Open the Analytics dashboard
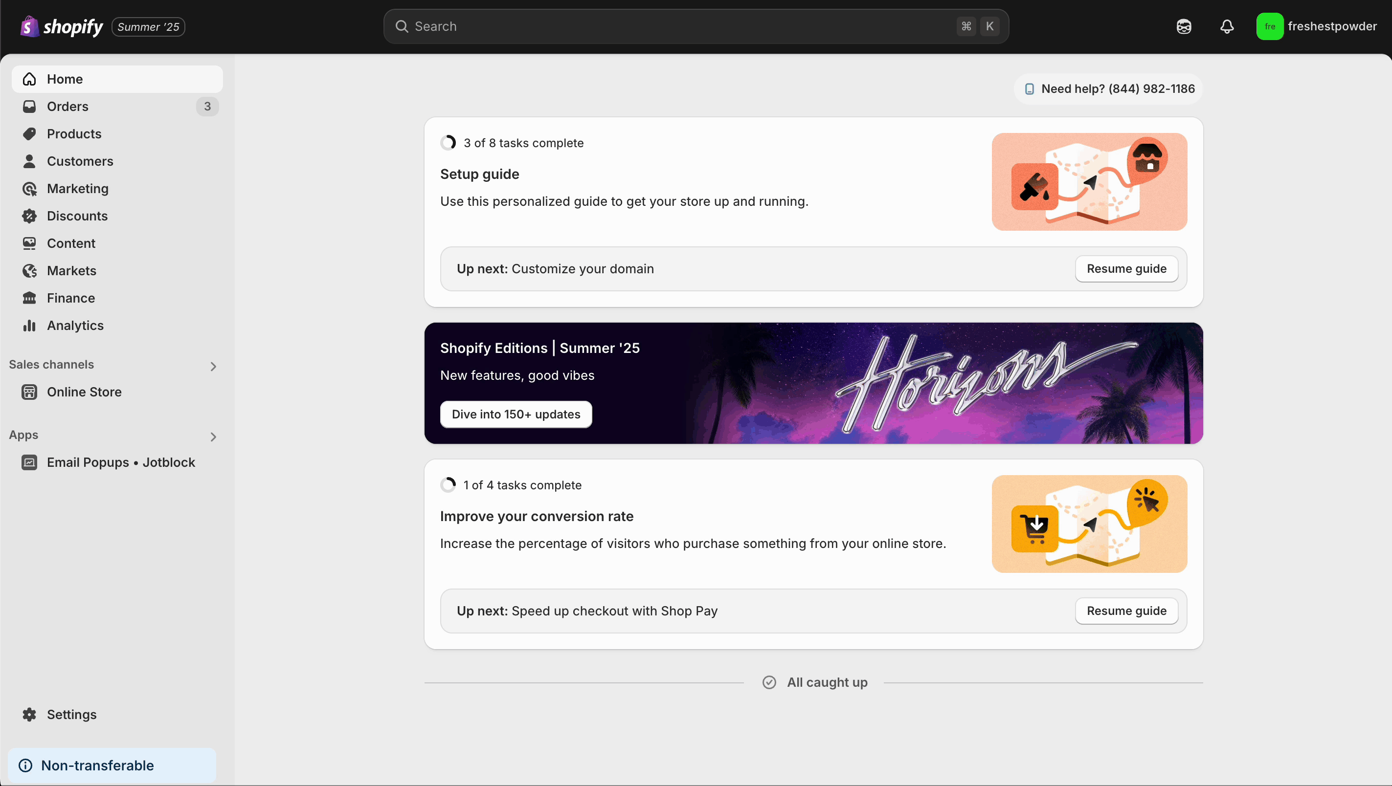The width and height of the screenshot is (1392, 786). (75, 325)
